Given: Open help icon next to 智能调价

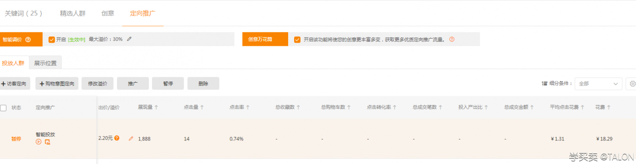Looking at the screenshot, I should tap(28, 40).
